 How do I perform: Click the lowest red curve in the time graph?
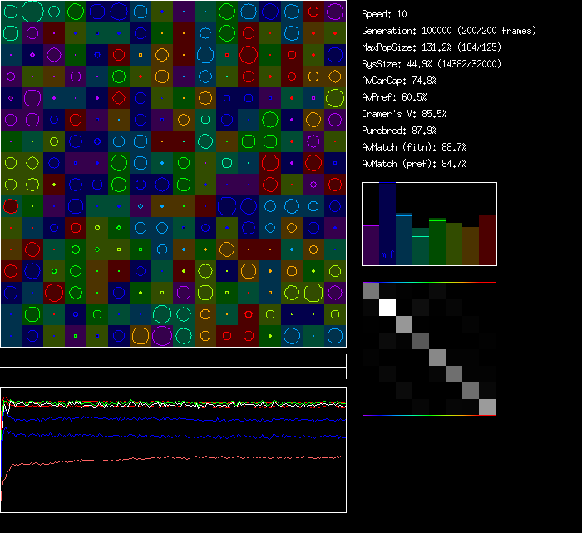166,460
